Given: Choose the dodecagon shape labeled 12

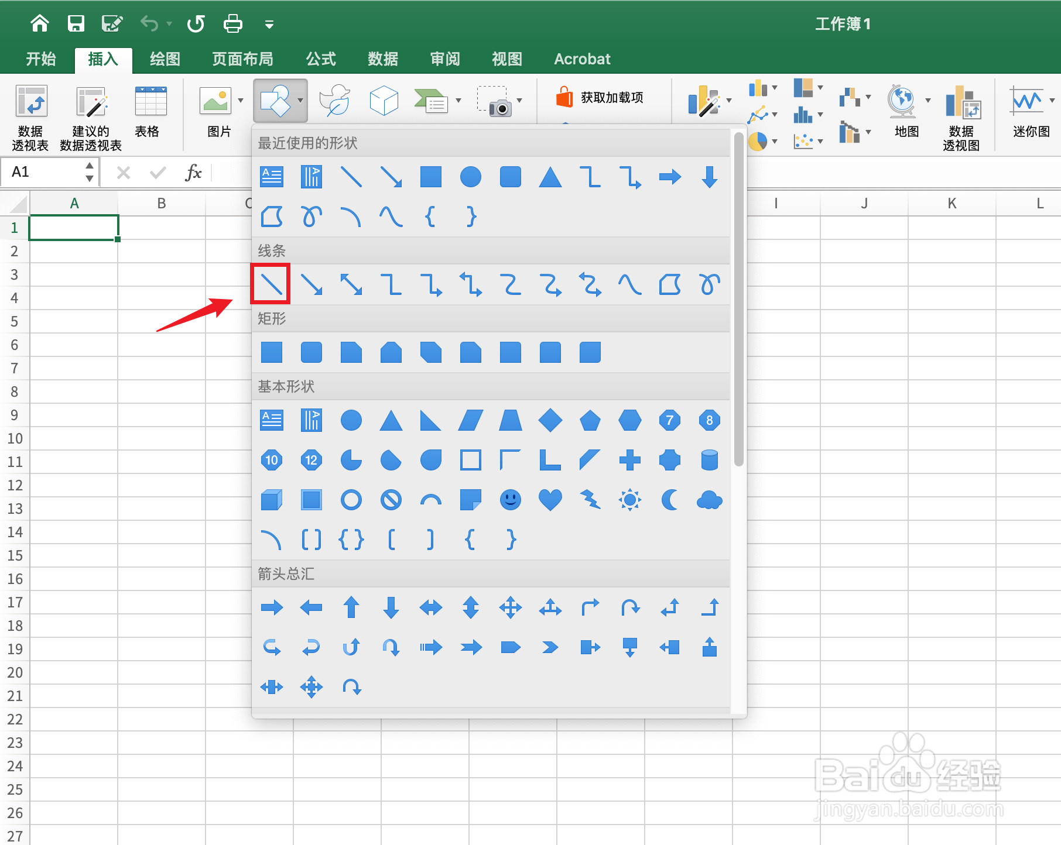Looking at the screenshot, I should coord(312,460).
